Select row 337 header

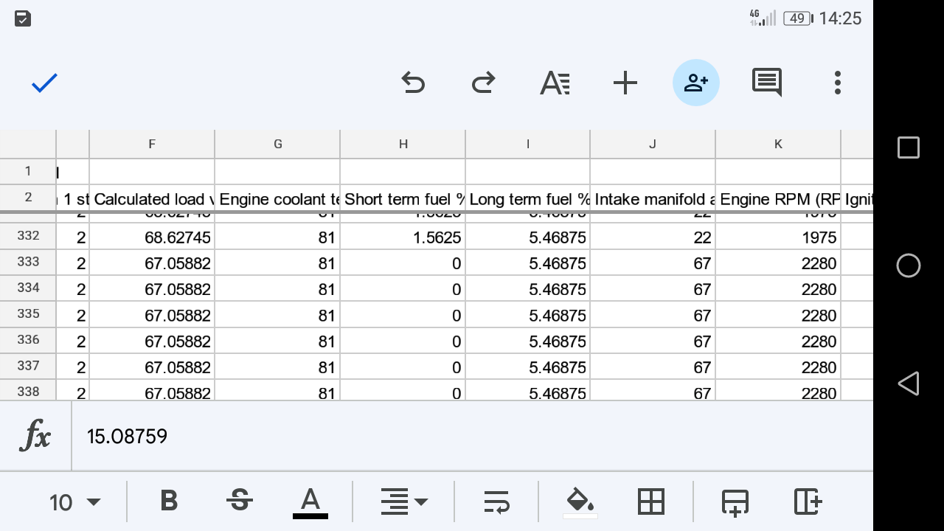(x=28, y=367)
